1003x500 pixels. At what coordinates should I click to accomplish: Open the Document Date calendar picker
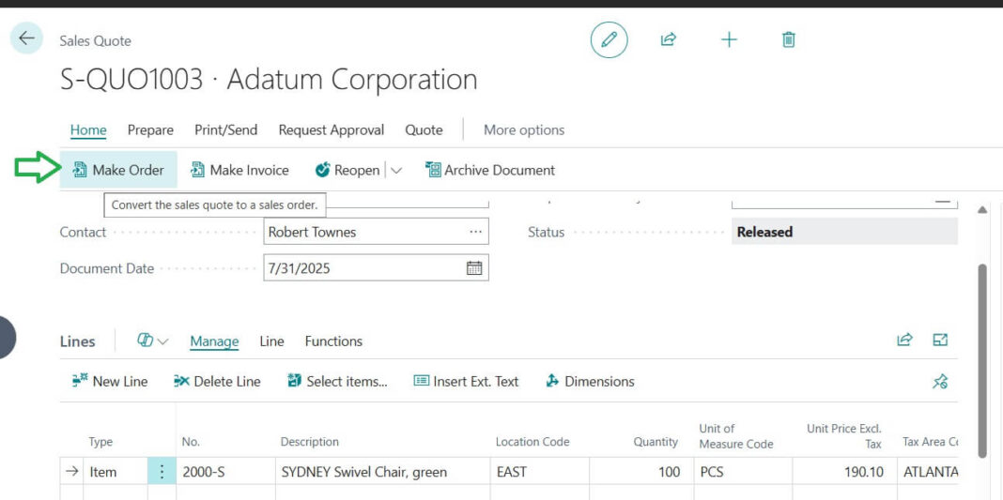click(x=474, y=268)
